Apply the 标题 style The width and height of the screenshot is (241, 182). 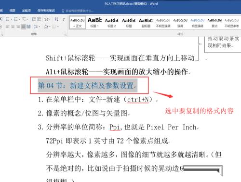tap(129, 23)
